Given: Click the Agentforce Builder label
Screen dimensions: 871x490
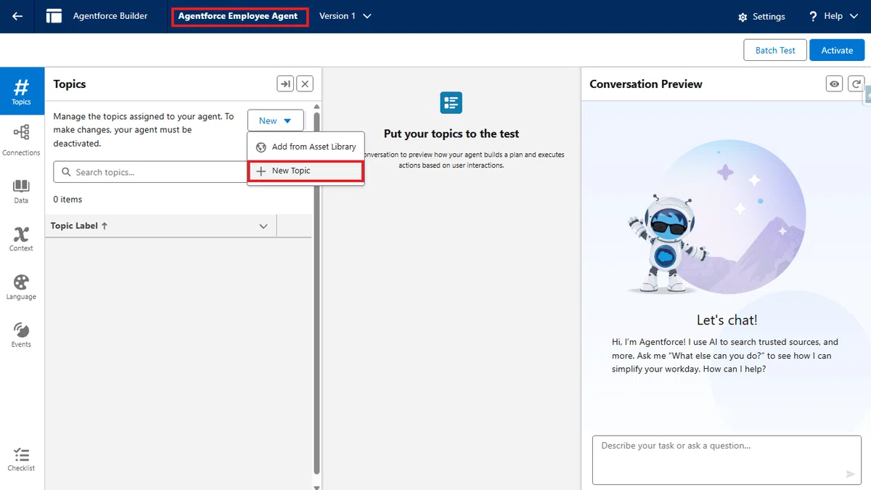Looking at the screenshot, I should coord(110,16).
